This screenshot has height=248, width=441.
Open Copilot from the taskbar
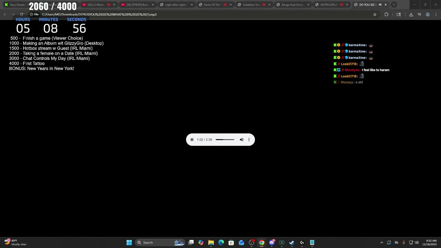tap(201, 242)
